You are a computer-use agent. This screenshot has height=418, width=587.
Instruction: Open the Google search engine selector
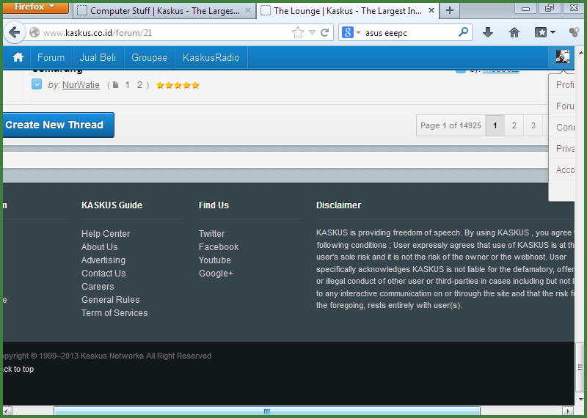(x=351, y=32)
